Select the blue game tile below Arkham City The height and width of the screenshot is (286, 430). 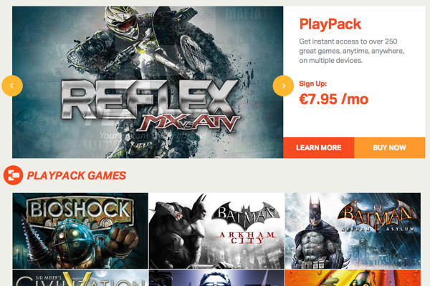point(216,278)
